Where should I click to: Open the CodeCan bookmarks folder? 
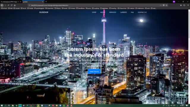[131, 8]
